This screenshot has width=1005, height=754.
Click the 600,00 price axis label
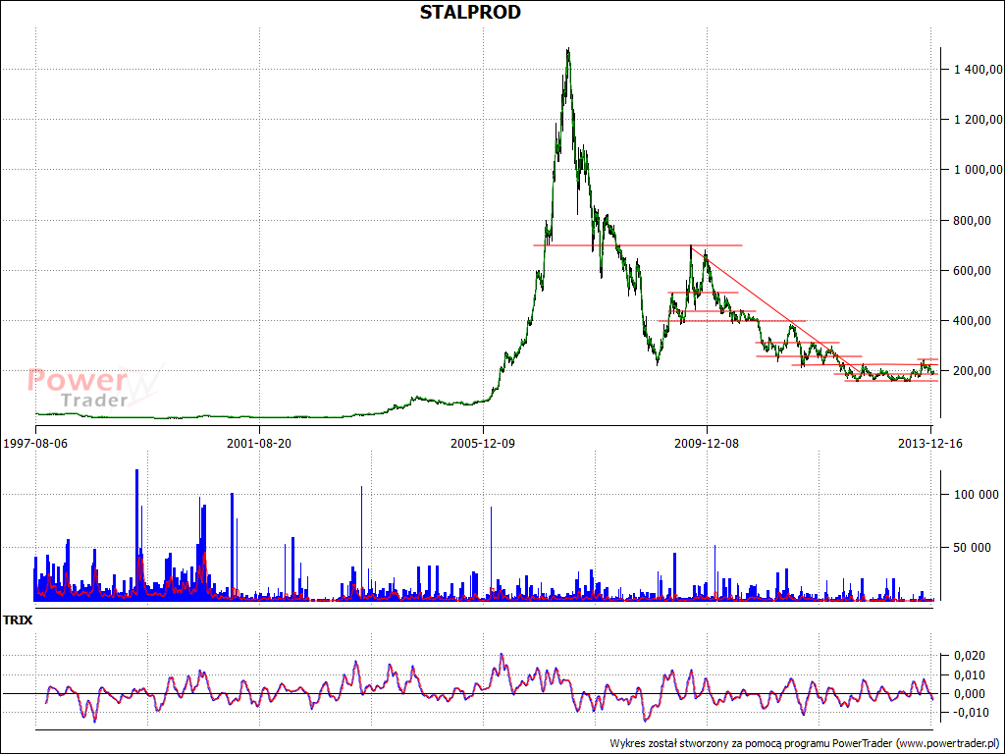coord(973,271)
